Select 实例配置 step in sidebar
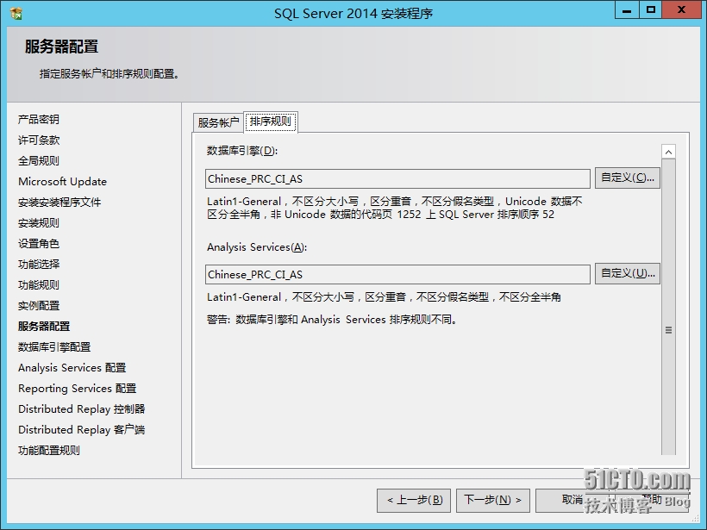Image resolution: width=707 pixels, height=530 pixels. coord(39,306)
